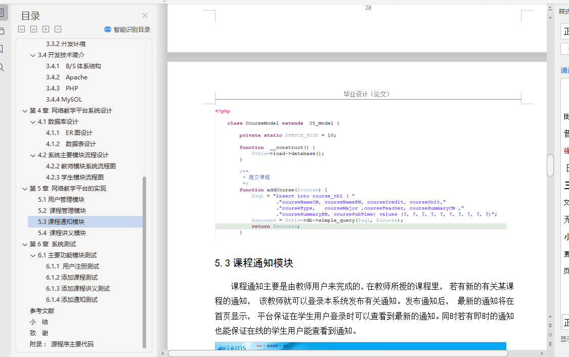The width and height of the screenshot is (569, 357).
Task: Go to 3.4.4 MySQL heading
Action: click(64, 100)
